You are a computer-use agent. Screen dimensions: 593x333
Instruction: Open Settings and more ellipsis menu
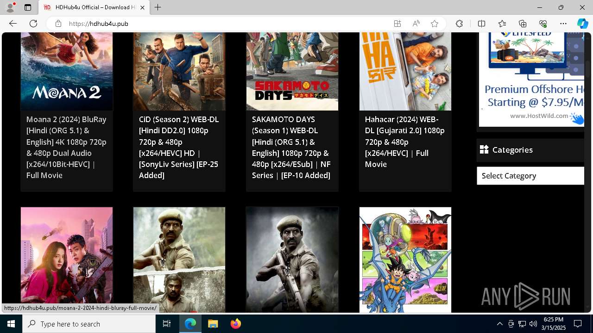563,24
